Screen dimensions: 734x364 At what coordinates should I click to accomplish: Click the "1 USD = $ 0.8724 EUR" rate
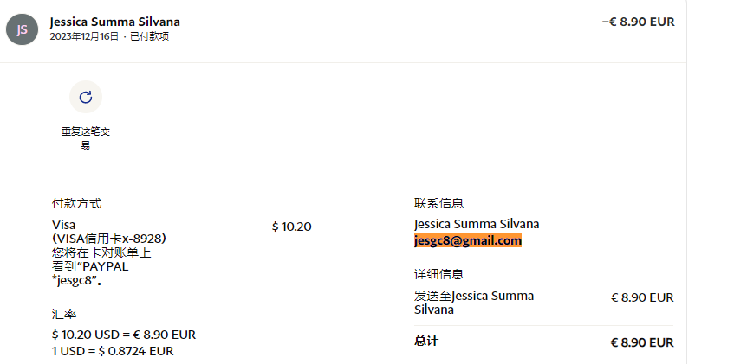click(x=113, y=351)
